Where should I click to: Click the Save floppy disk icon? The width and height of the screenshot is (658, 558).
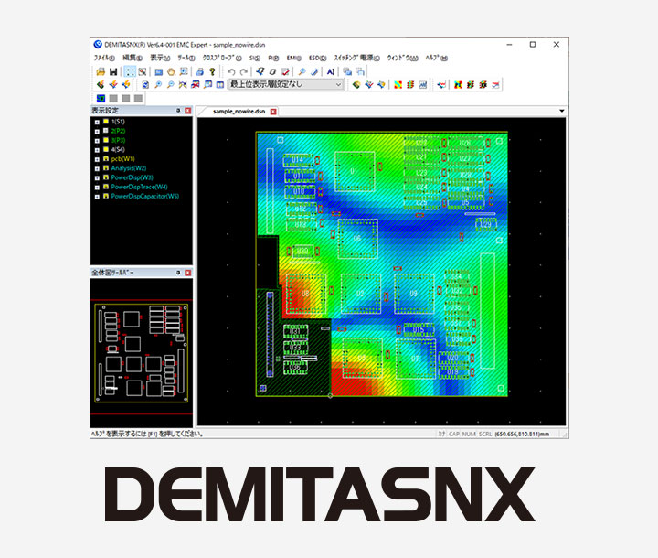coord(113,72)
